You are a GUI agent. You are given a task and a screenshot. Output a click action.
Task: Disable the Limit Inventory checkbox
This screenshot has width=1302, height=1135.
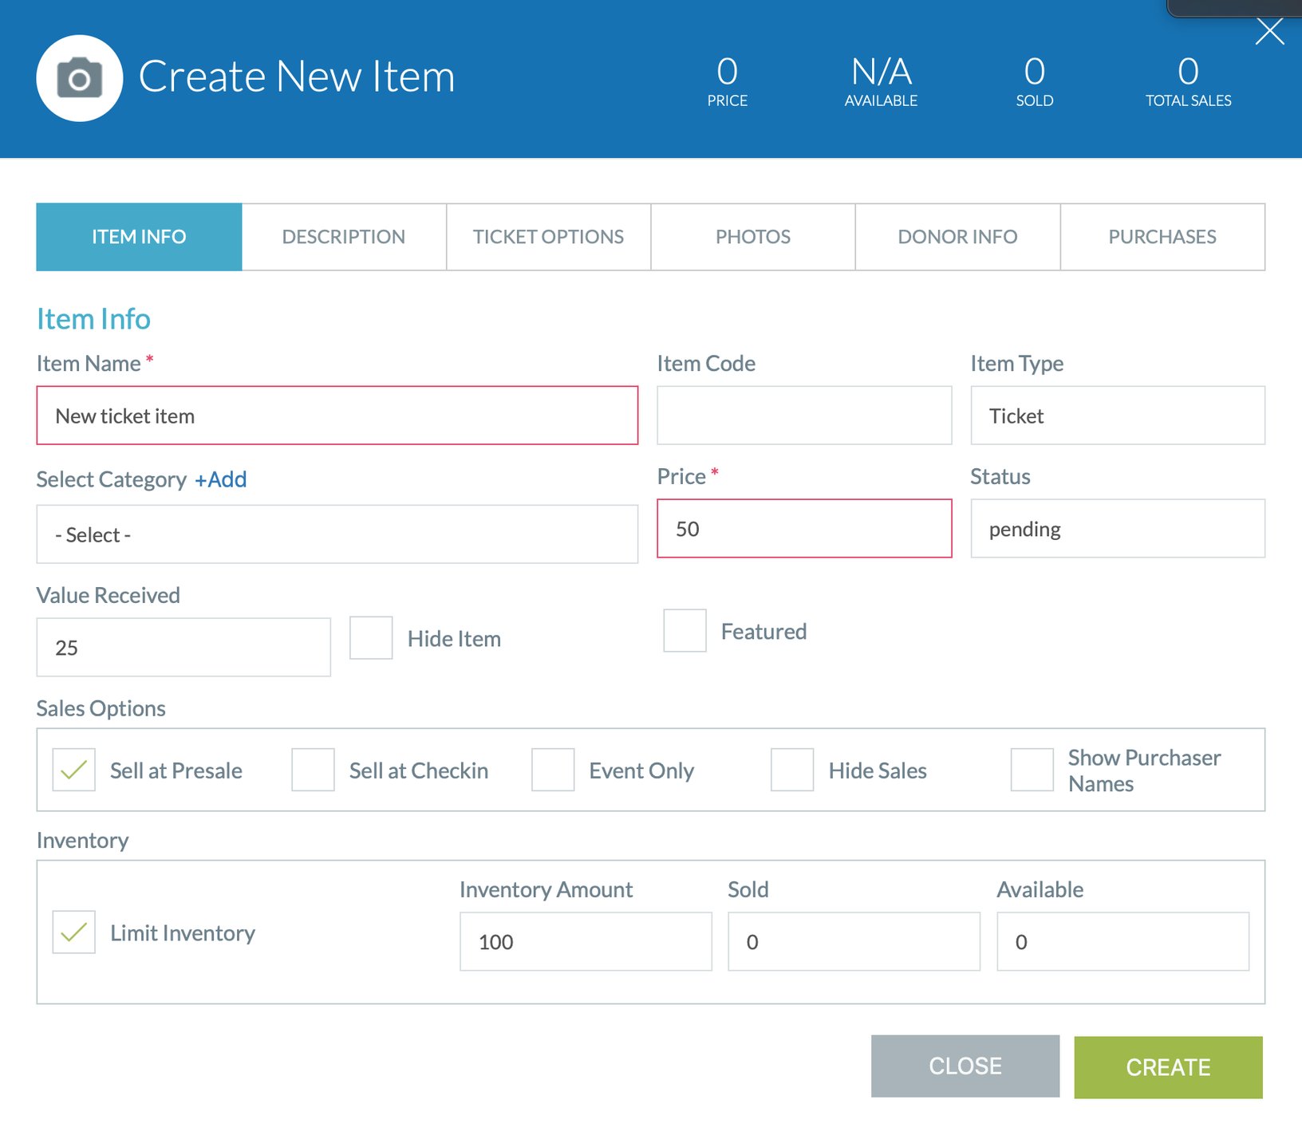click(x=73, y=932)
